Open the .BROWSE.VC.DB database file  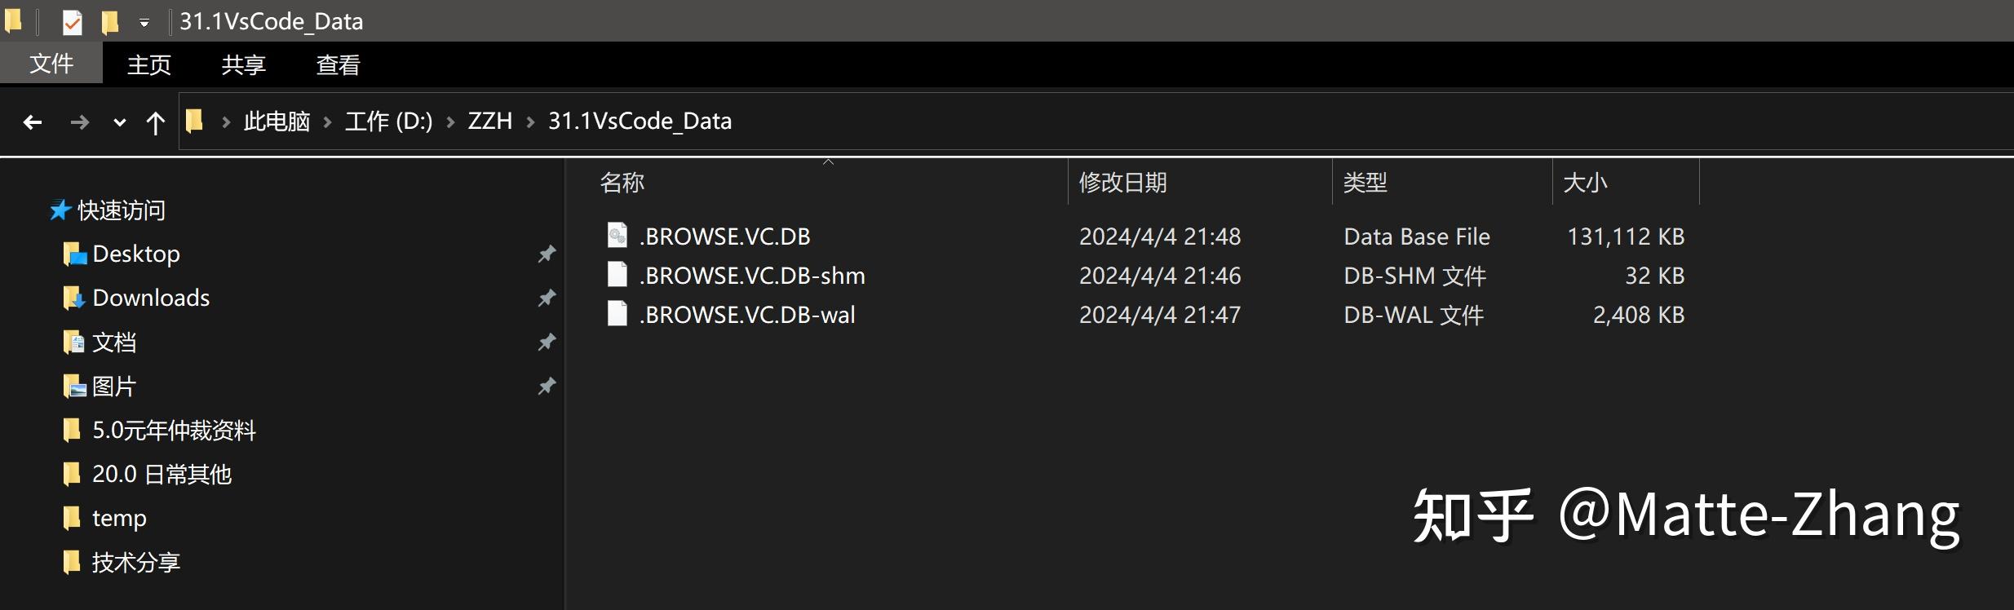pos(724,236)
